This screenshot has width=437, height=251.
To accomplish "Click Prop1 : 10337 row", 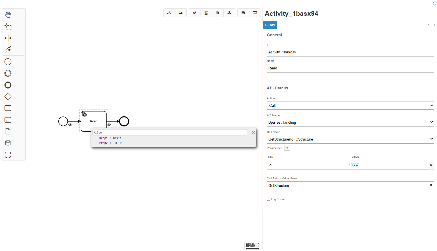I will (110, 138).
